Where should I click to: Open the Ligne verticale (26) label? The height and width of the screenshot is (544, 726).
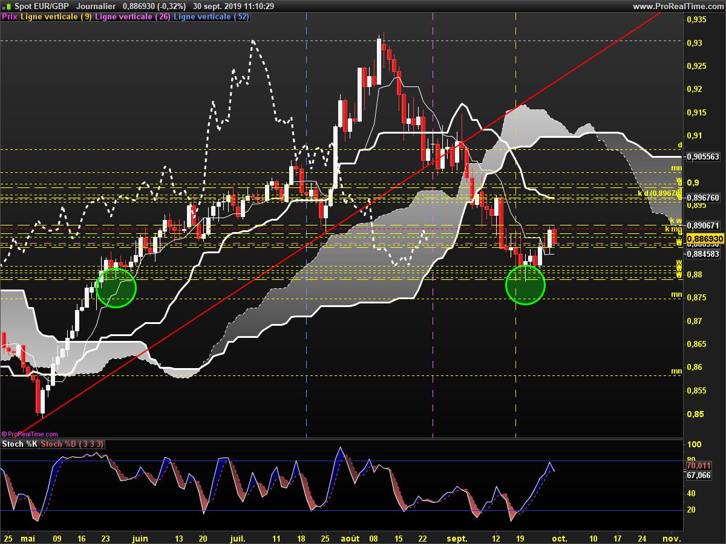coord(133,17)
